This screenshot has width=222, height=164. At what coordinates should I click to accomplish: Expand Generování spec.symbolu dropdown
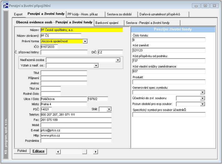coord(203,92)
